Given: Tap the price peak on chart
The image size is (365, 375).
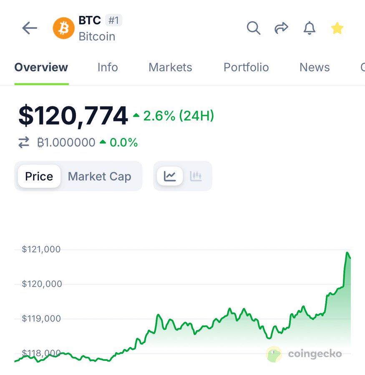Looking at the screenshot, I should point(347,253).
